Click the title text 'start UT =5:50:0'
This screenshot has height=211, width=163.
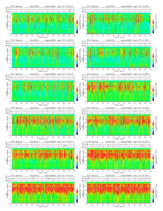pos(141,176)
